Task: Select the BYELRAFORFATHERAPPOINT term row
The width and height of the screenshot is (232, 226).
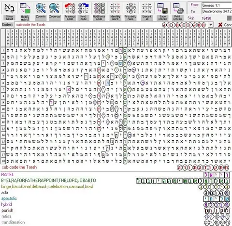Action: pyautogui.click(x=48, y=181)
